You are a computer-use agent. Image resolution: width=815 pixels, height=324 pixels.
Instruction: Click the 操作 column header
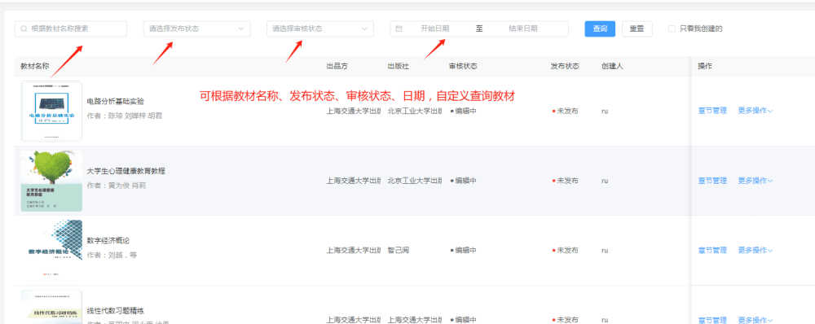[705, 66]
